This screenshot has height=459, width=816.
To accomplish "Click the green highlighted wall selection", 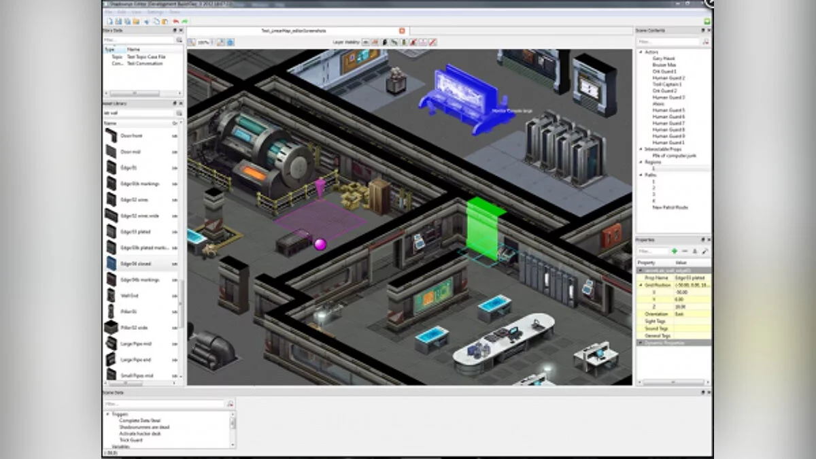I will point(485,229).
